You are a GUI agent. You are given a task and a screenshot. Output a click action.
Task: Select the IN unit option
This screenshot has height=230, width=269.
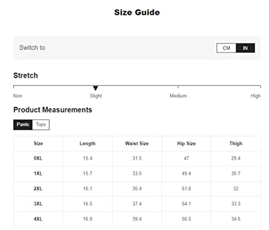click(245, 48)
